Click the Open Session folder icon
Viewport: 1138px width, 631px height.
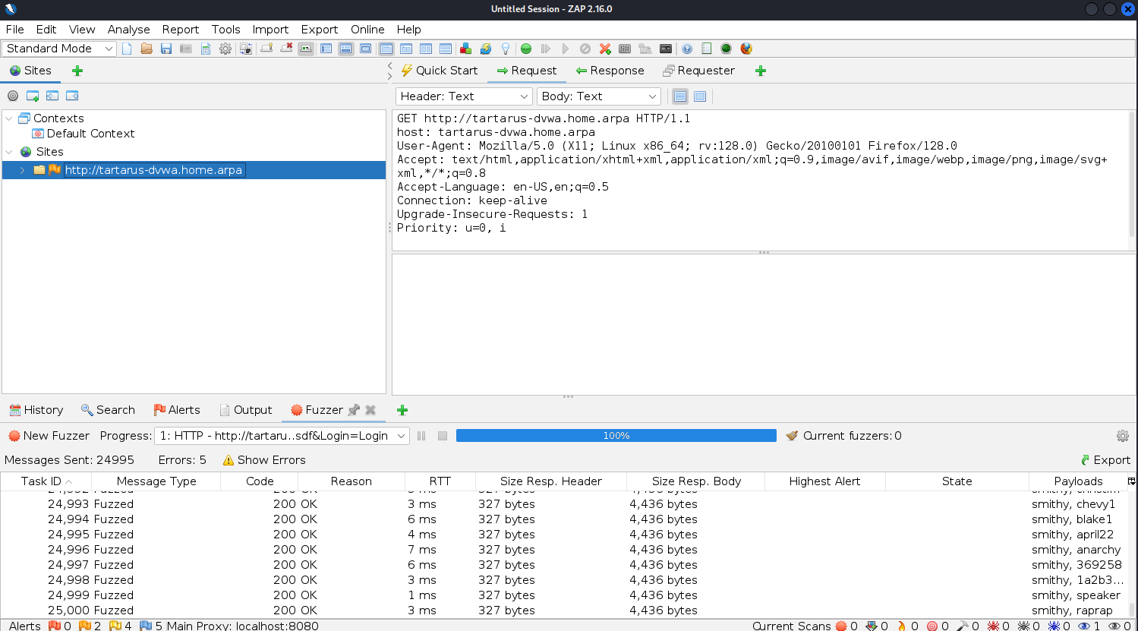pyautogui.click(x=147, y=49)
